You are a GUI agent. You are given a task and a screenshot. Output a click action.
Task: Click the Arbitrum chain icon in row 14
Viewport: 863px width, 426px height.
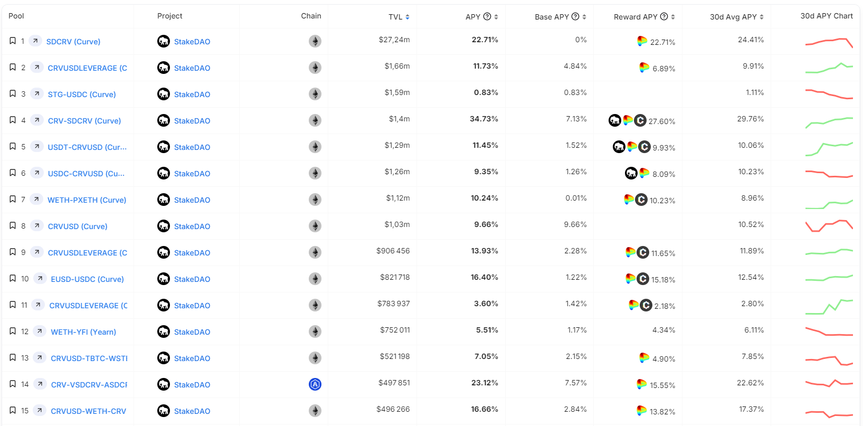315,384
